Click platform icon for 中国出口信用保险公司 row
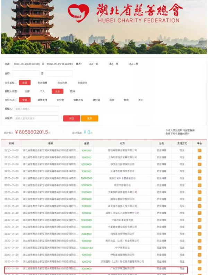The height and width of the screenshot is (275, 208). 199,165
